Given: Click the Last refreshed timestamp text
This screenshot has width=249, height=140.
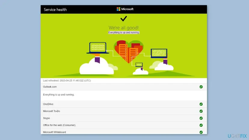Looking at the screenshot, I should coord(67,81).
